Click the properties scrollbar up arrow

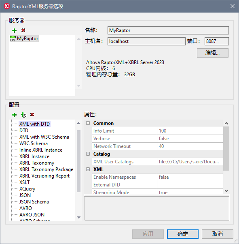[x=226, y=123]
